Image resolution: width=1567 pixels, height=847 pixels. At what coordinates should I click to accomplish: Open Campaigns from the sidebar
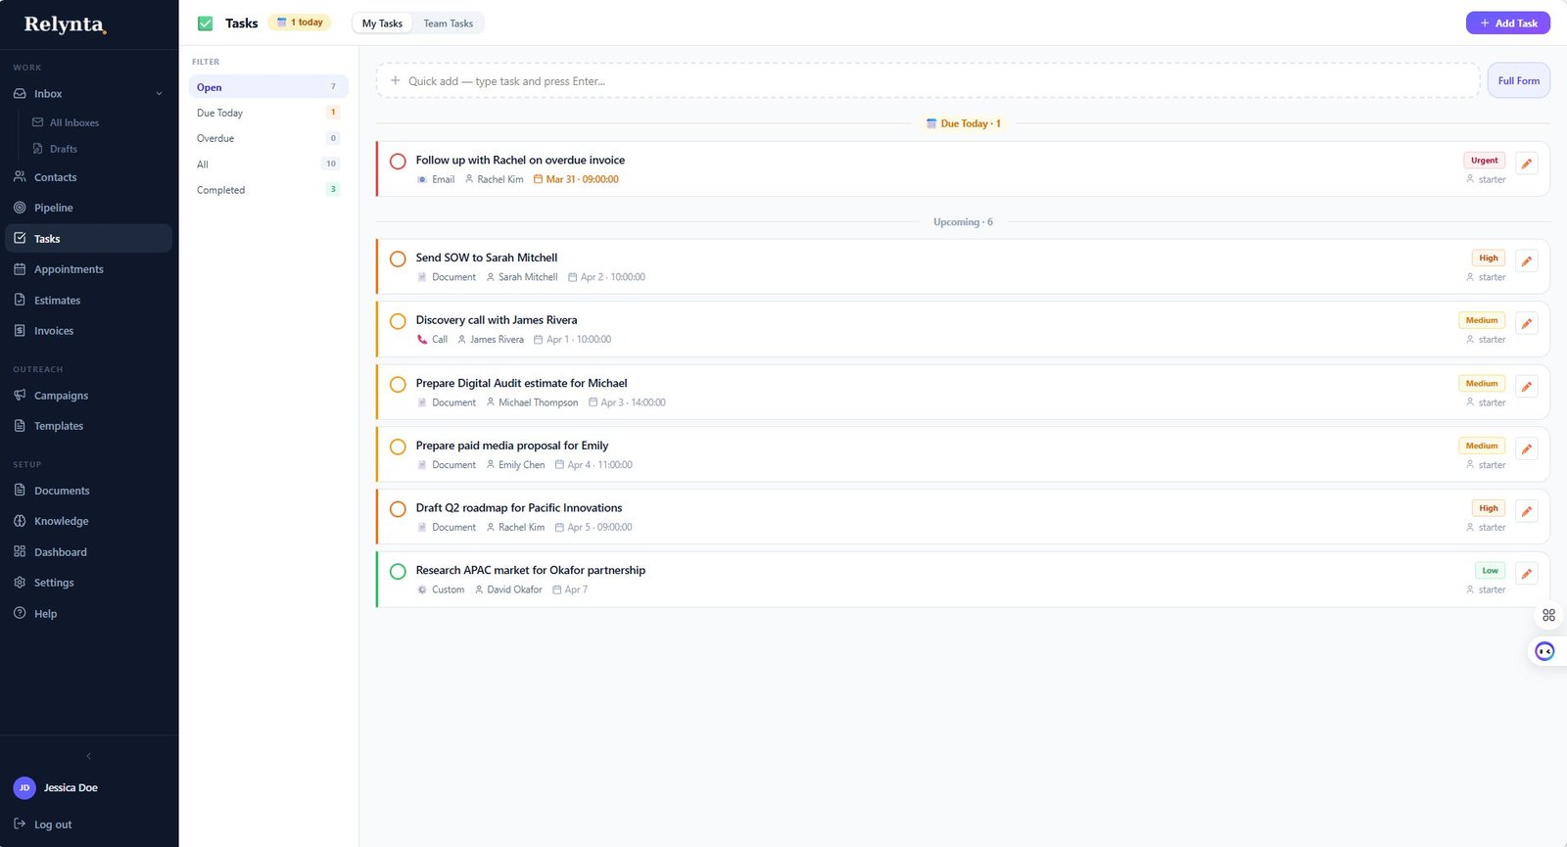(61, 396)
